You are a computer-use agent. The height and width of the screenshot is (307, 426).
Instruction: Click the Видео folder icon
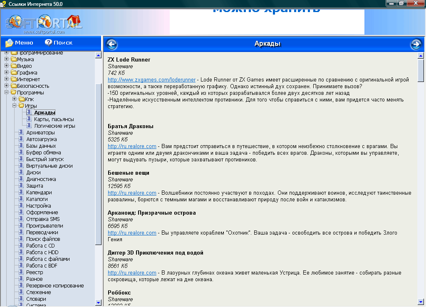tap(14, 65)
